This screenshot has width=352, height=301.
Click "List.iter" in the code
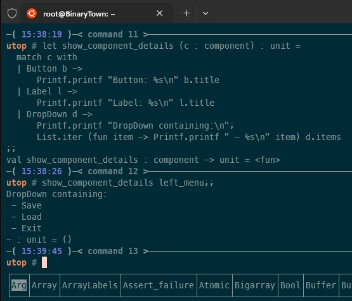(x=60, y=137)
